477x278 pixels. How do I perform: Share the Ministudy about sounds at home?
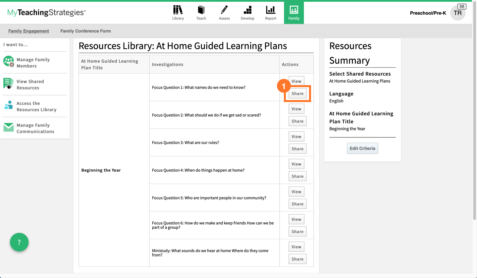point(297,259)
